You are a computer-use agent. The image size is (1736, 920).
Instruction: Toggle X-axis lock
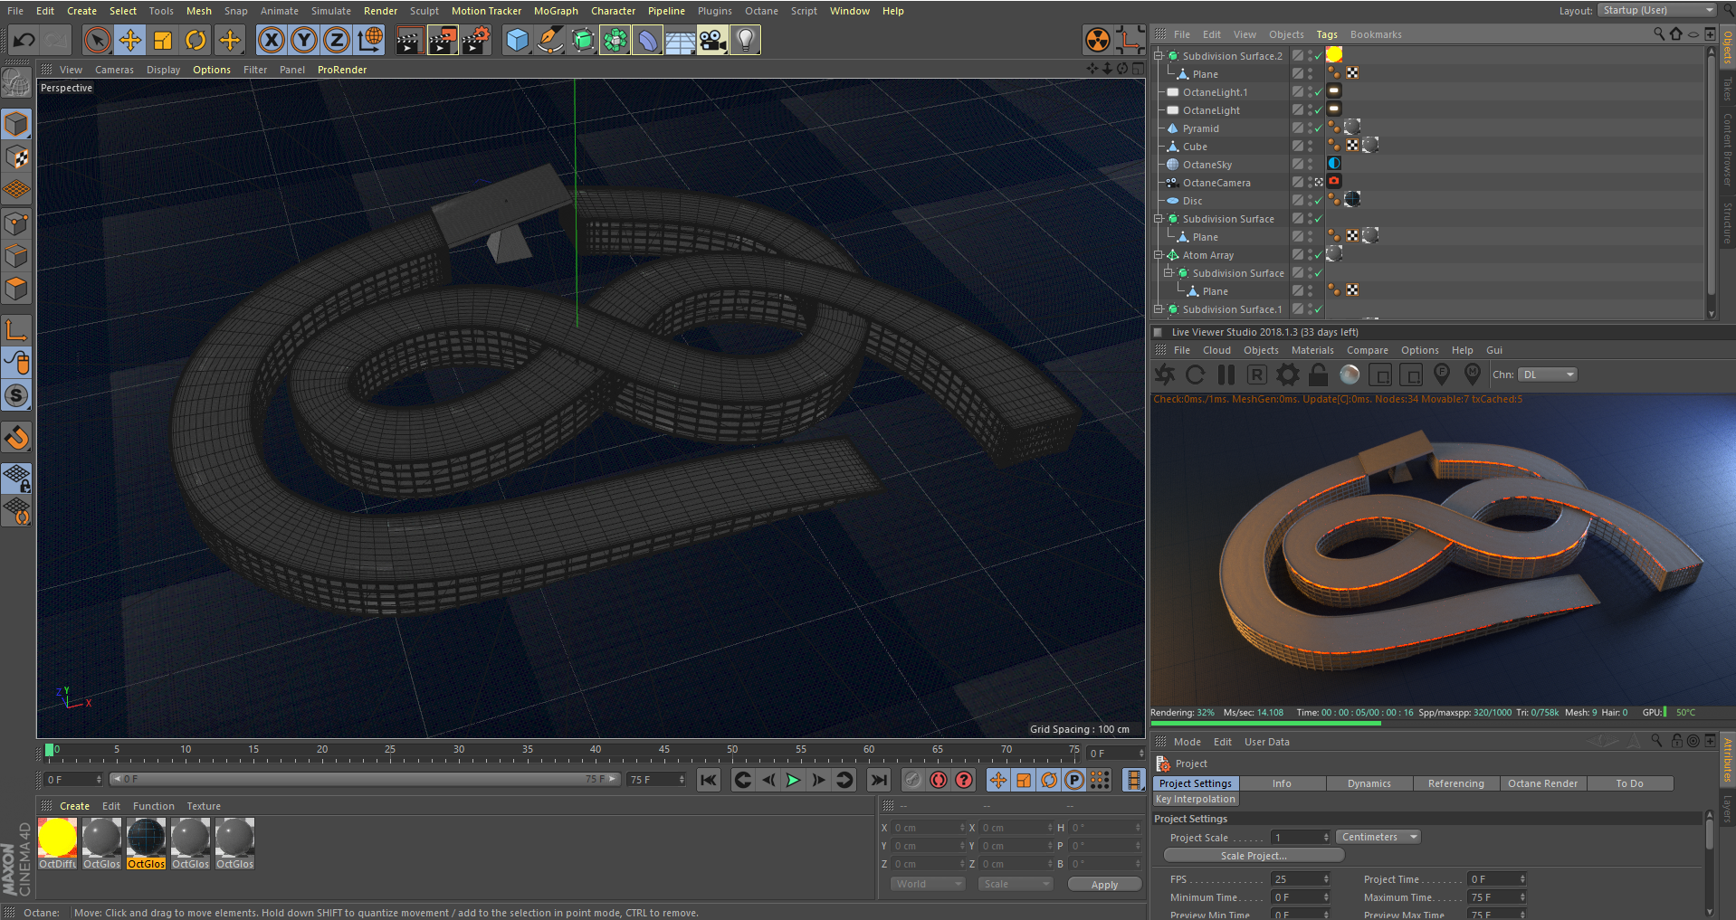pos(271,40)
